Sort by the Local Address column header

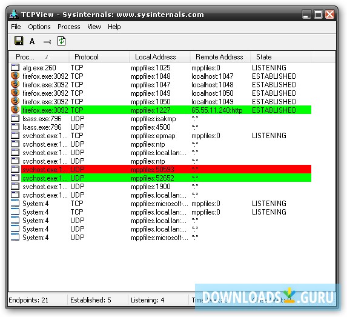(x=160, y=57)
